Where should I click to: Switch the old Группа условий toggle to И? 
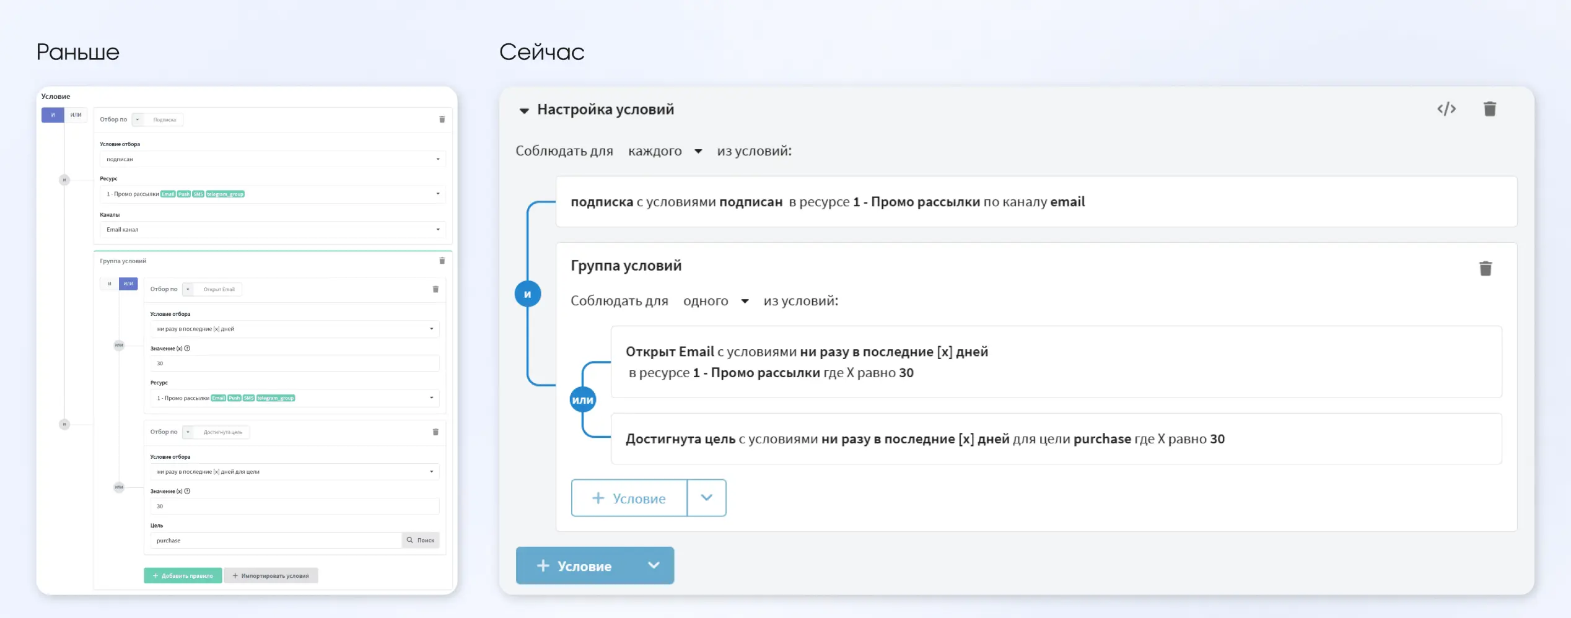110,284
